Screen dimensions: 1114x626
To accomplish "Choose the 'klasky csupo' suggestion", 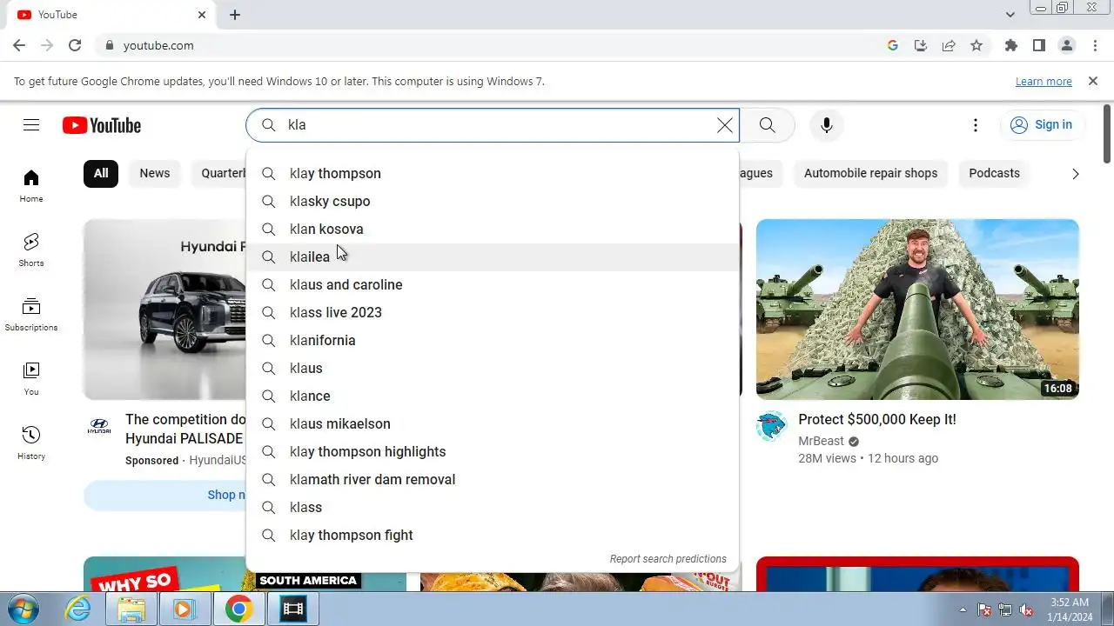I will coord(493,201).
